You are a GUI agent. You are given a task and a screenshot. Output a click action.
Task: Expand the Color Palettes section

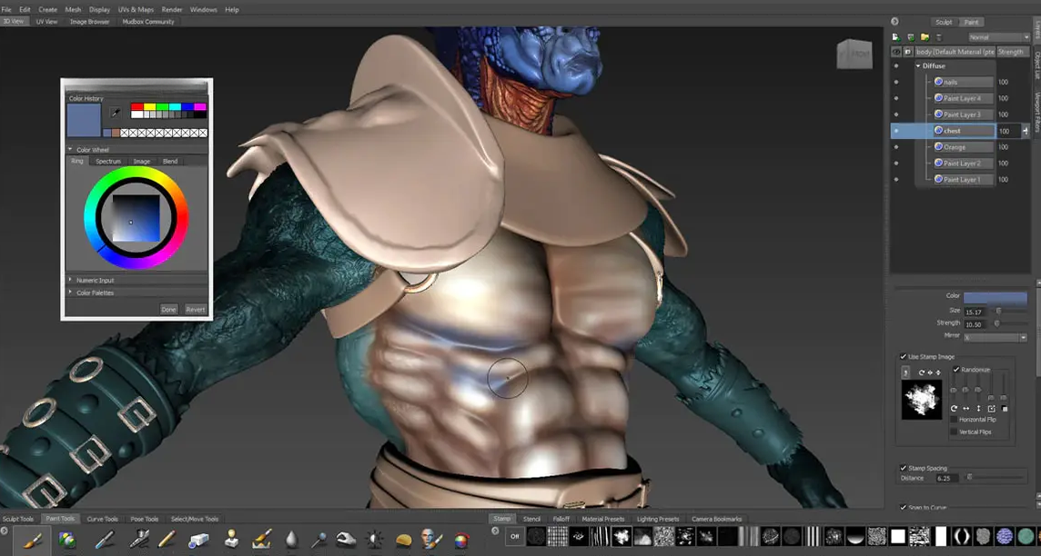pyautogui.click(x=70, y=293)
